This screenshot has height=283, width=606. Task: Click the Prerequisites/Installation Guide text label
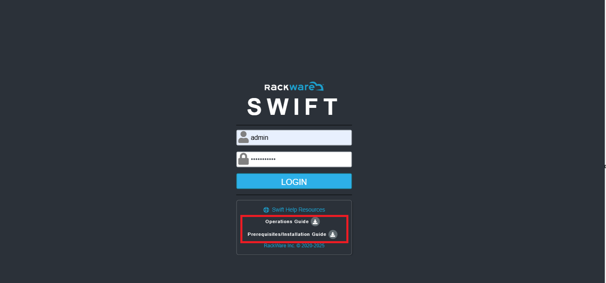pos(287,235)
